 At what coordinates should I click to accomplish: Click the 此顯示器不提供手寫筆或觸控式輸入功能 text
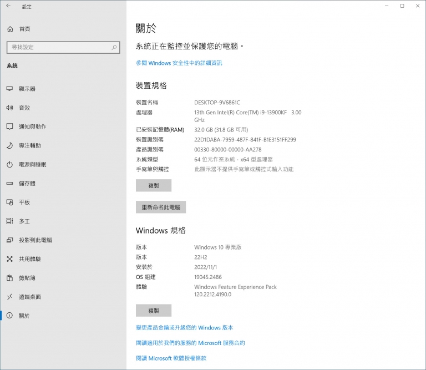coord(244,169)
